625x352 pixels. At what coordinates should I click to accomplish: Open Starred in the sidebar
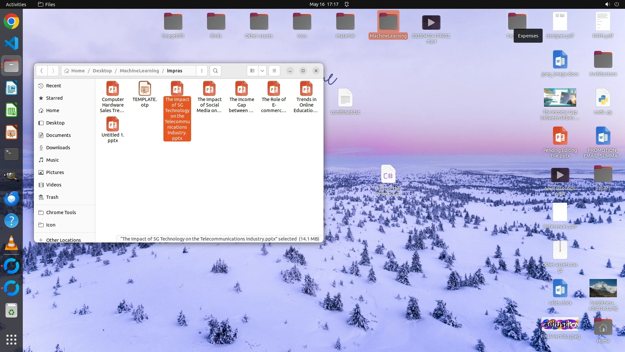point(54,98)
